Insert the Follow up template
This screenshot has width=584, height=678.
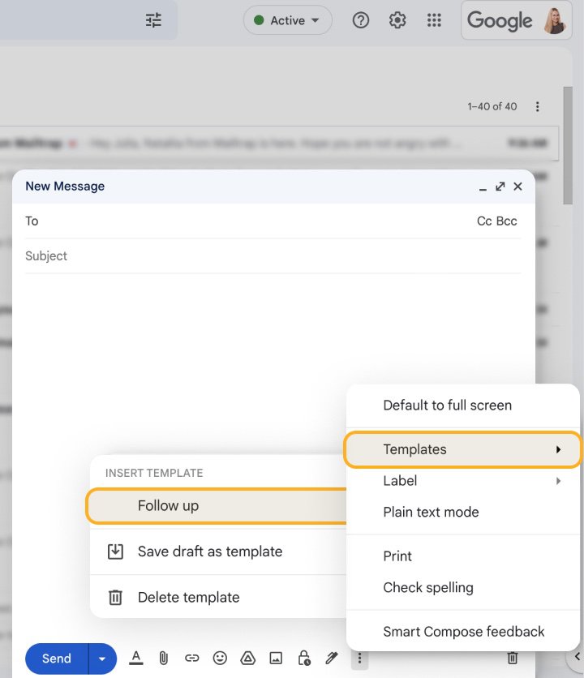click(x=169, y=506)
